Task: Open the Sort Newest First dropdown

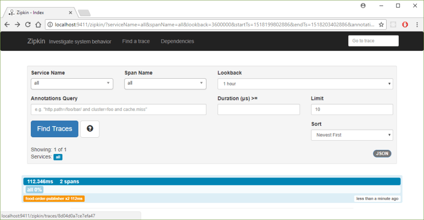Action: (x=352, y=135)
